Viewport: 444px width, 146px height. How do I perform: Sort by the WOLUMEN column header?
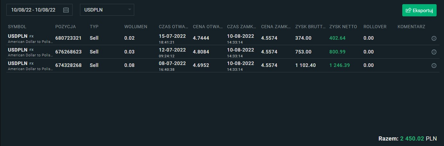[136, 27]
